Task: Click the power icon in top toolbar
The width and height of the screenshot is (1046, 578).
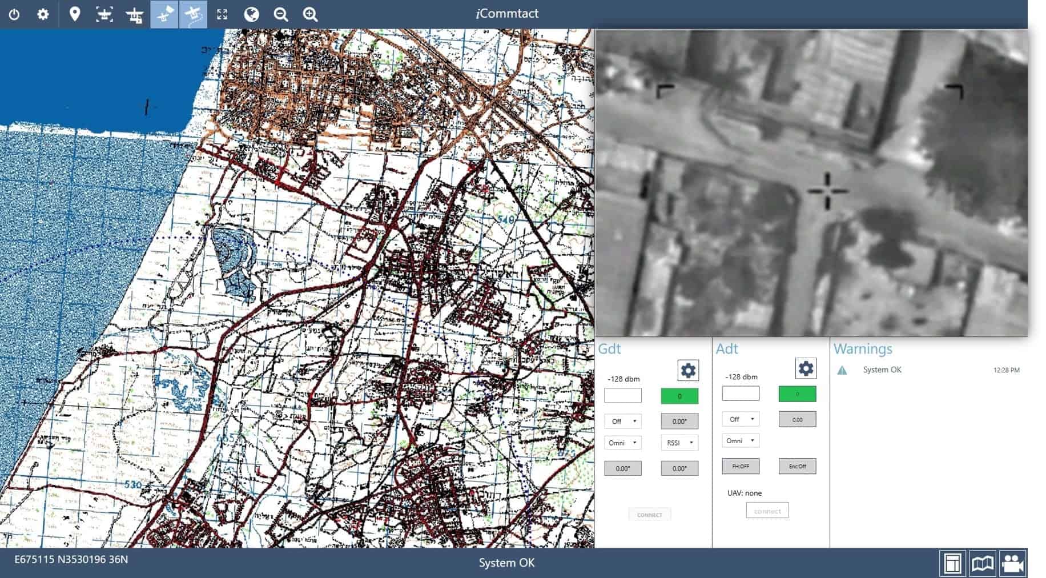Action: click(14, 14)
